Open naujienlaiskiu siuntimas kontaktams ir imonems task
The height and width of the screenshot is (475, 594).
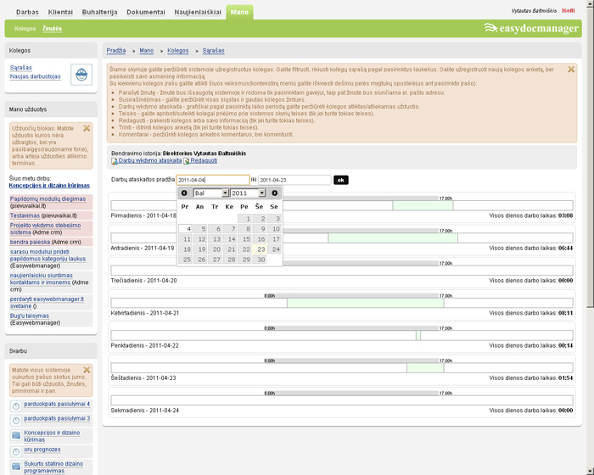(x=41, y=279)
